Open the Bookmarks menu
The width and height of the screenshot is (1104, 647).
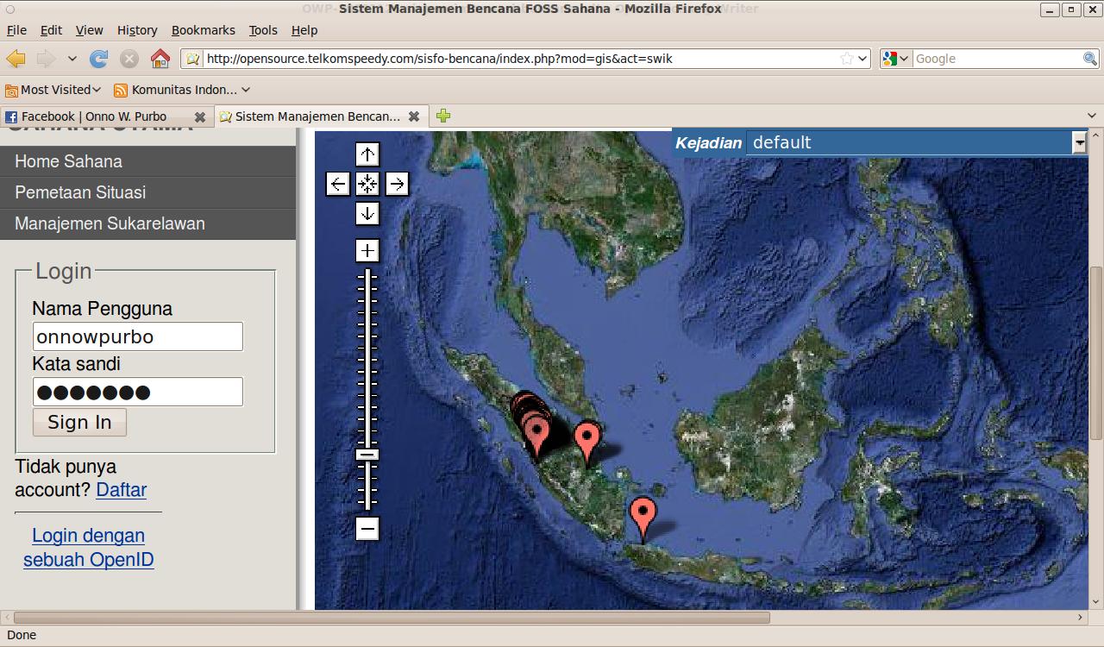click(203, 30)
